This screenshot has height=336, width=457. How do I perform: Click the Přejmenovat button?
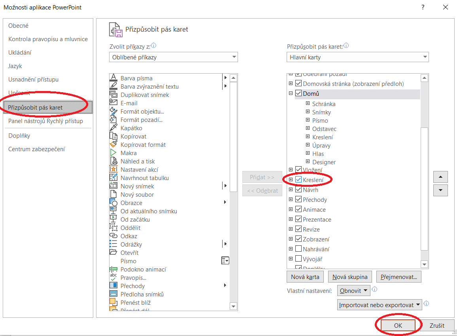[x=399, y=277]
